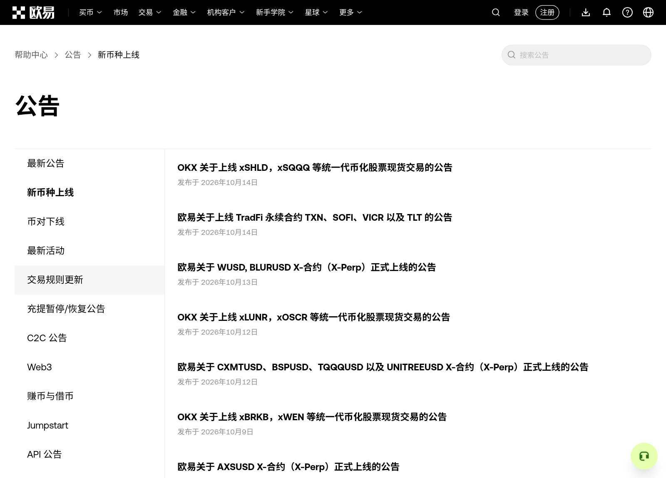Open the xLUNR, xOSCR listing announcement
Viewport: 666px width, 478px height.
[313, 317]
